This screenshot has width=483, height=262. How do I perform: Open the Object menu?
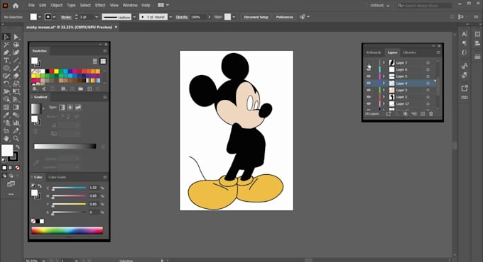click(56, 5)
